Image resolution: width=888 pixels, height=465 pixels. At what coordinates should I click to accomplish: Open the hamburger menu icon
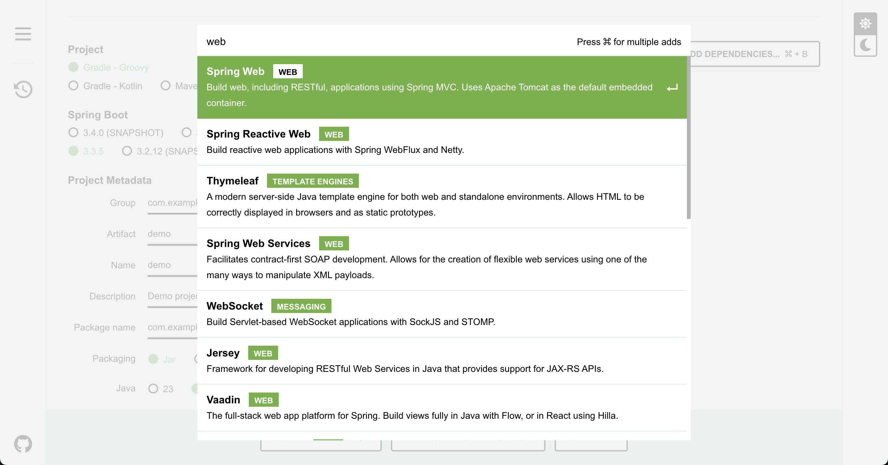click(x=23, y=34)
